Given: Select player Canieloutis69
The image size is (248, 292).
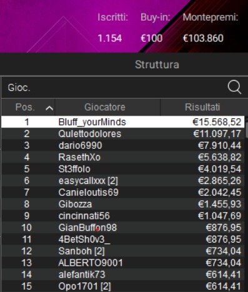Looking at the screenshot, I should coord(122,192).
